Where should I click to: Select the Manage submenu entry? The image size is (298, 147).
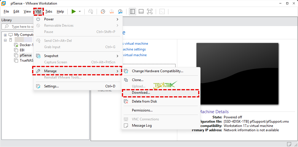(x=78, y=71)
